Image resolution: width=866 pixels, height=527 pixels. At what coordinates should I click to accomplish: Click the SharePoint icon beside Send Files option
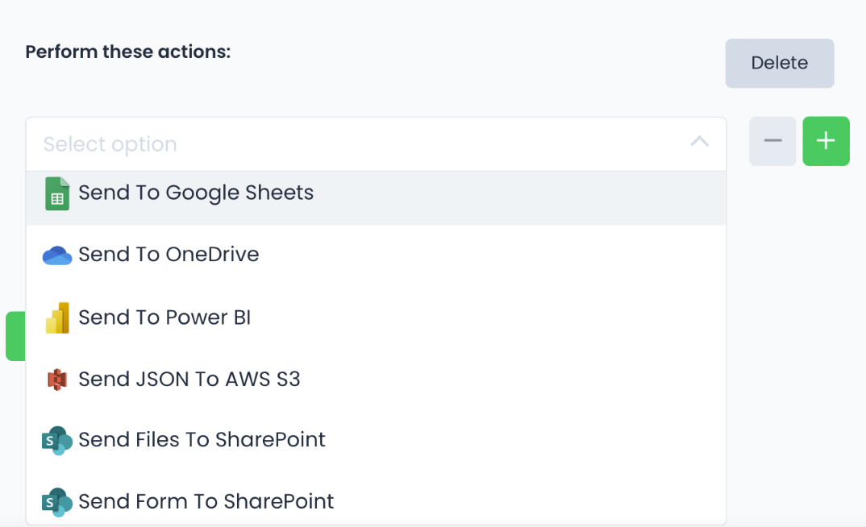pyautogui.click(x=56, y=440)
